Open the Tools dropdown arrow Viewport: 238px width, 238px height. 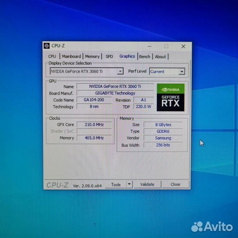[129, 184]
